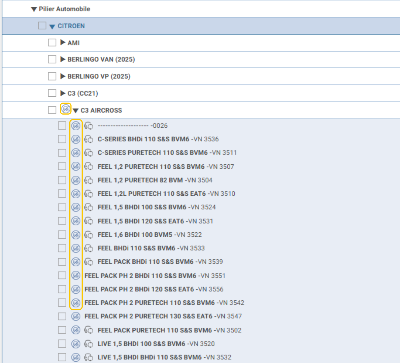Select the CITROEN label

click(x=71, y=26)
